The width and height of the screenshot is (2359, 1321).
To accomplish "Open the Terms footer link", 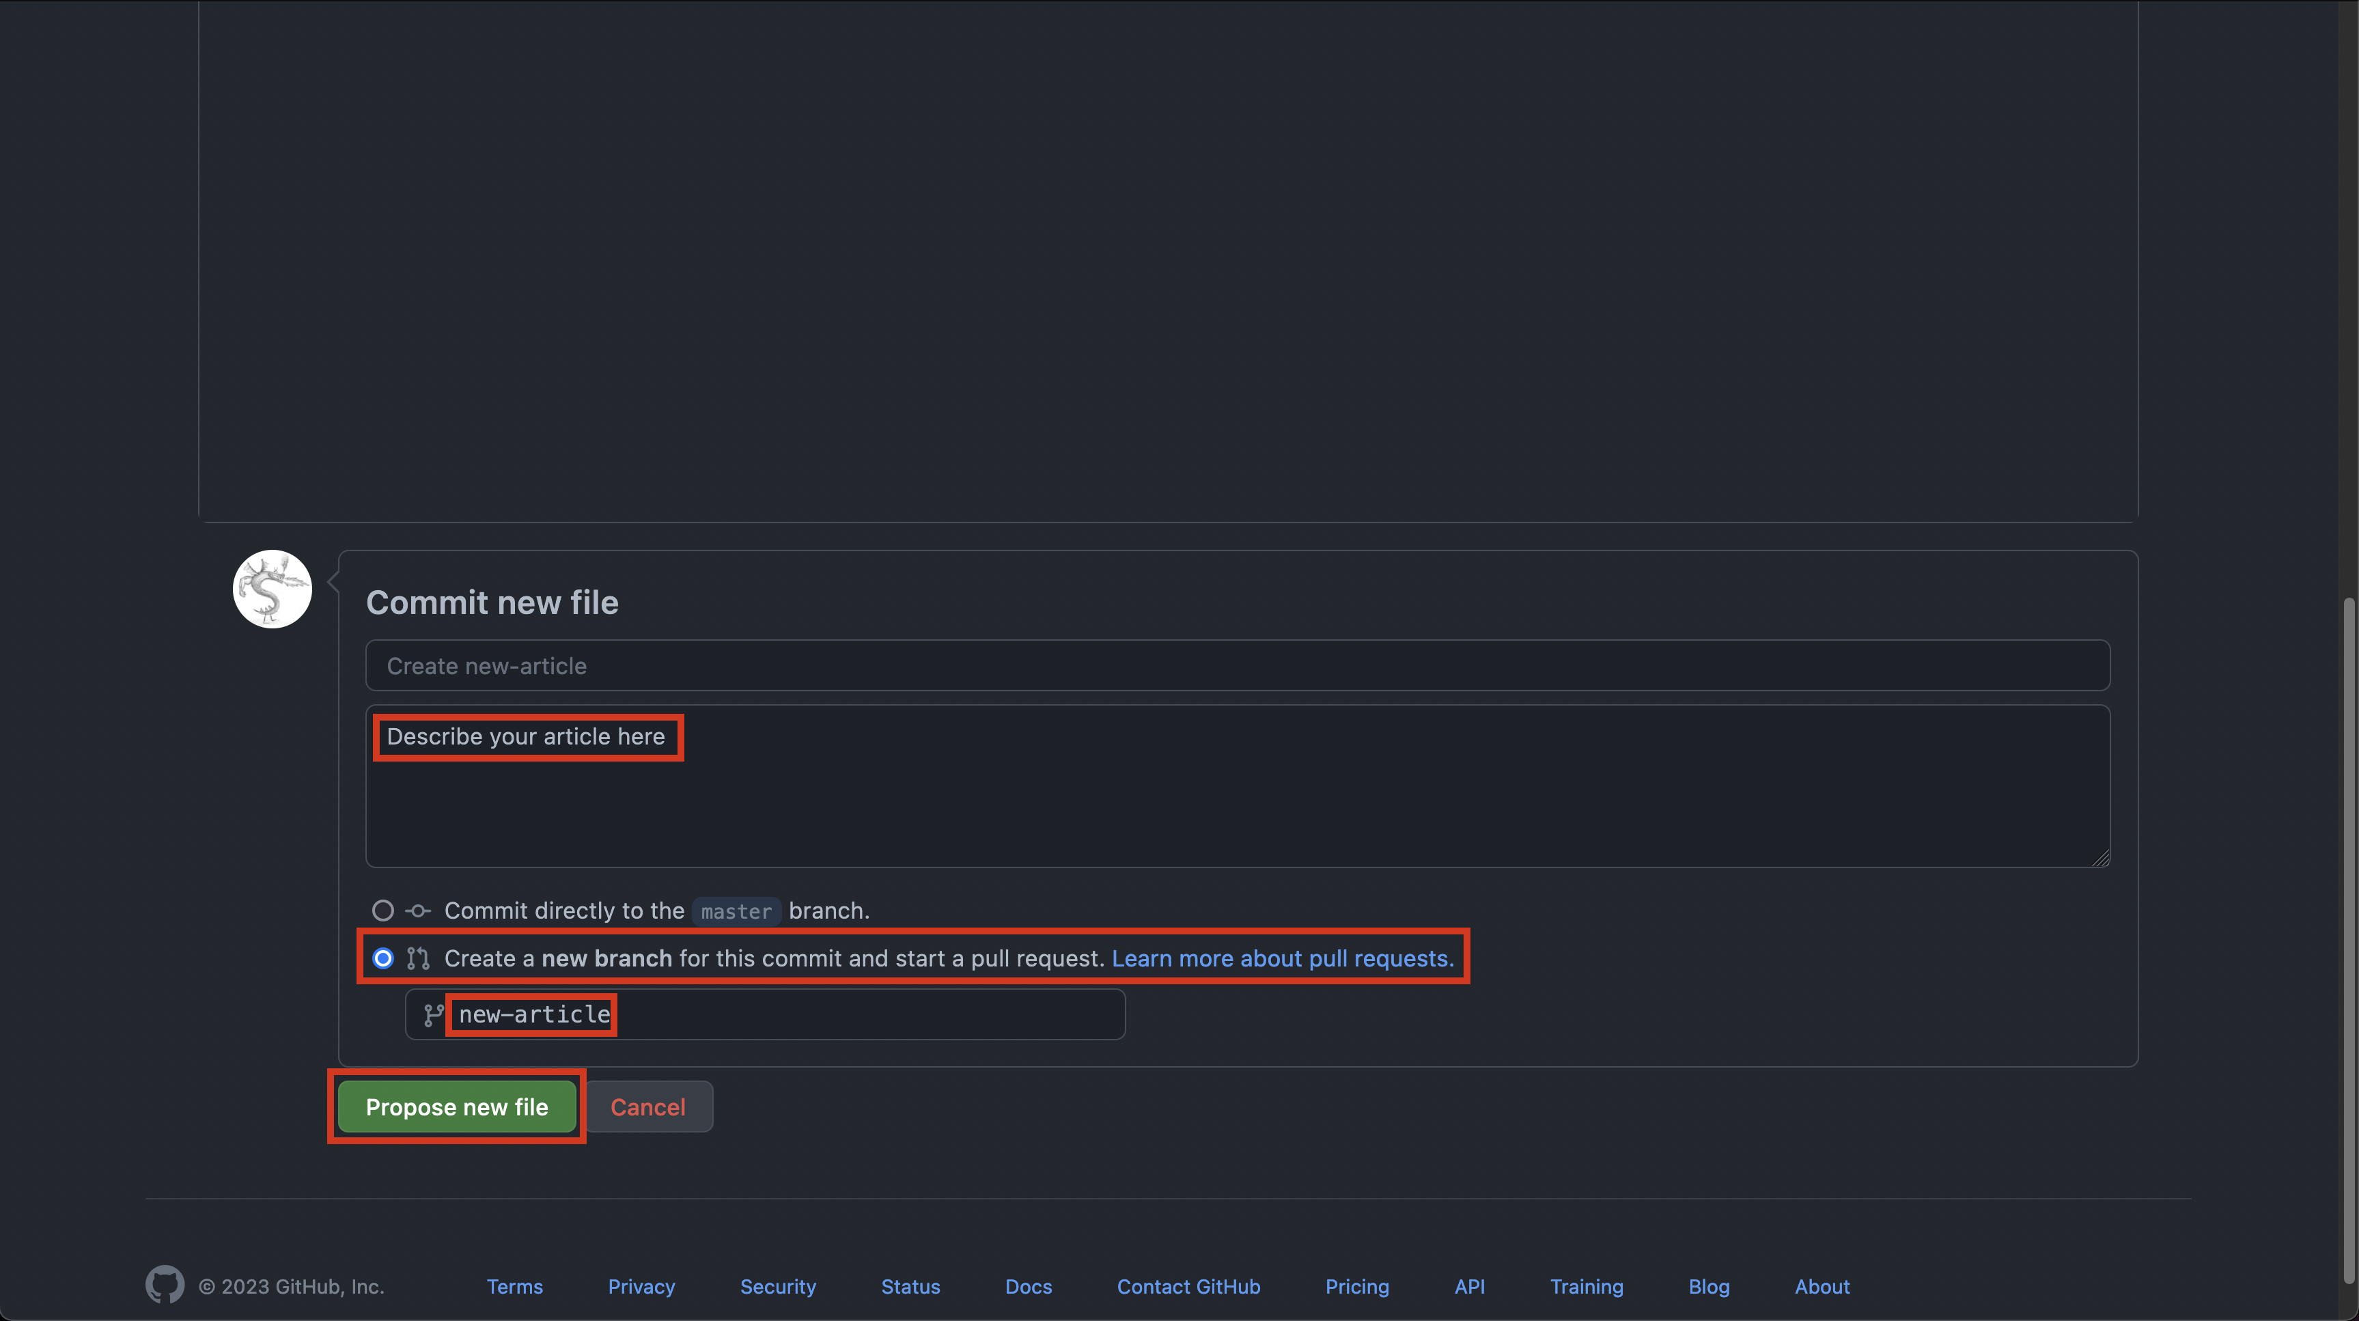I will (515, 1286).
